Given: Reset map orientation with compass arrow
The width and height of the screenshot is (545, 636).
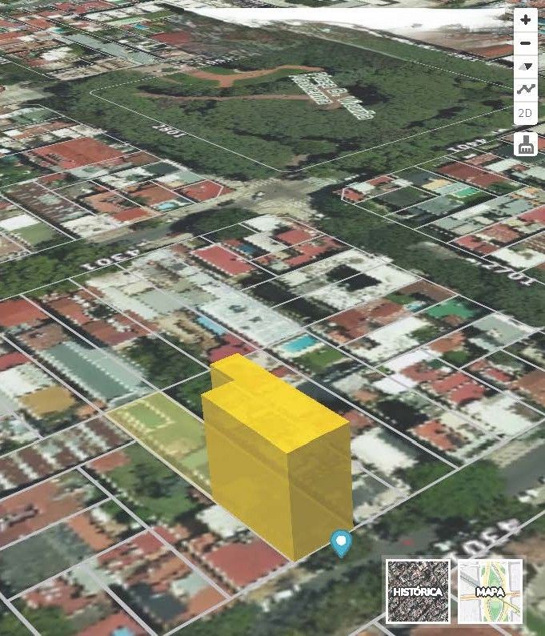Looking at the screenshot, I should pos(525,66).
